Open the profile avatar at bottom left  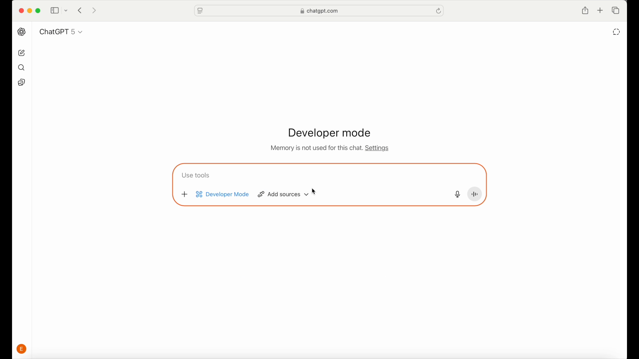[21, 349]
